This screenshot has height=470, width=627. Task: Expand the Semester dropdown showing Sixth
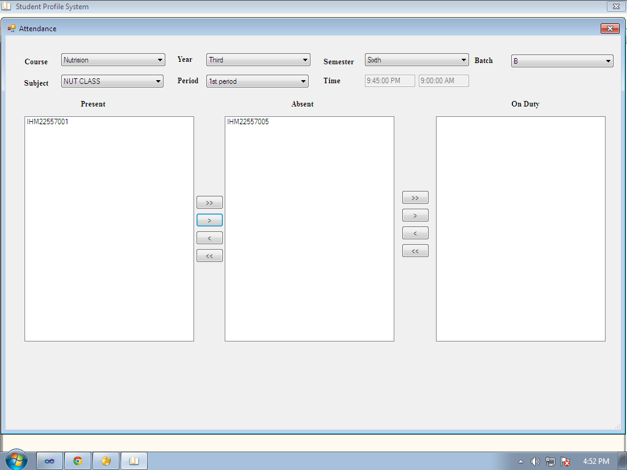(x=416, y=60)
